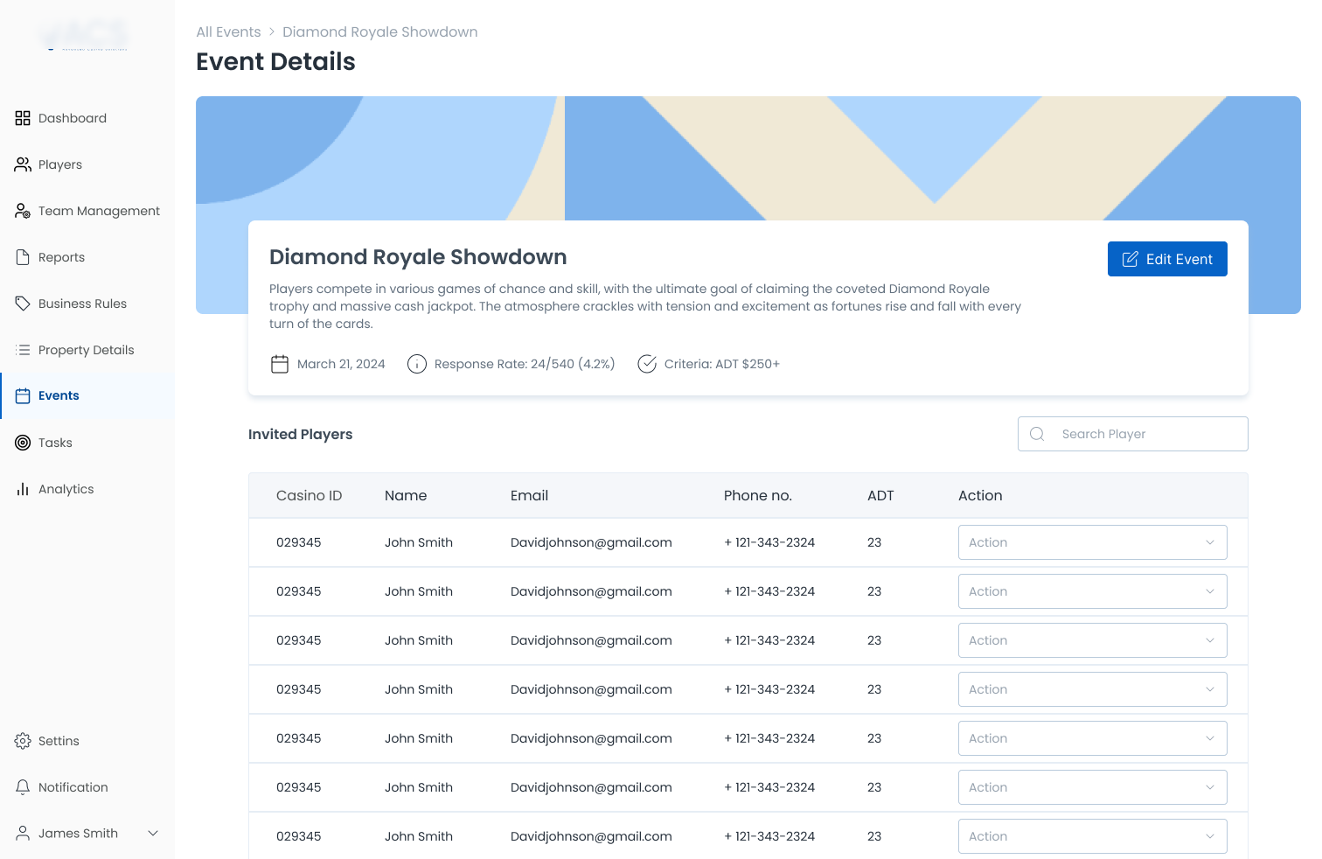1322x859 pixels.
Task: Click the Response Rate: 24/540 (4.2%) text
Action: click(x=525, y=364)
